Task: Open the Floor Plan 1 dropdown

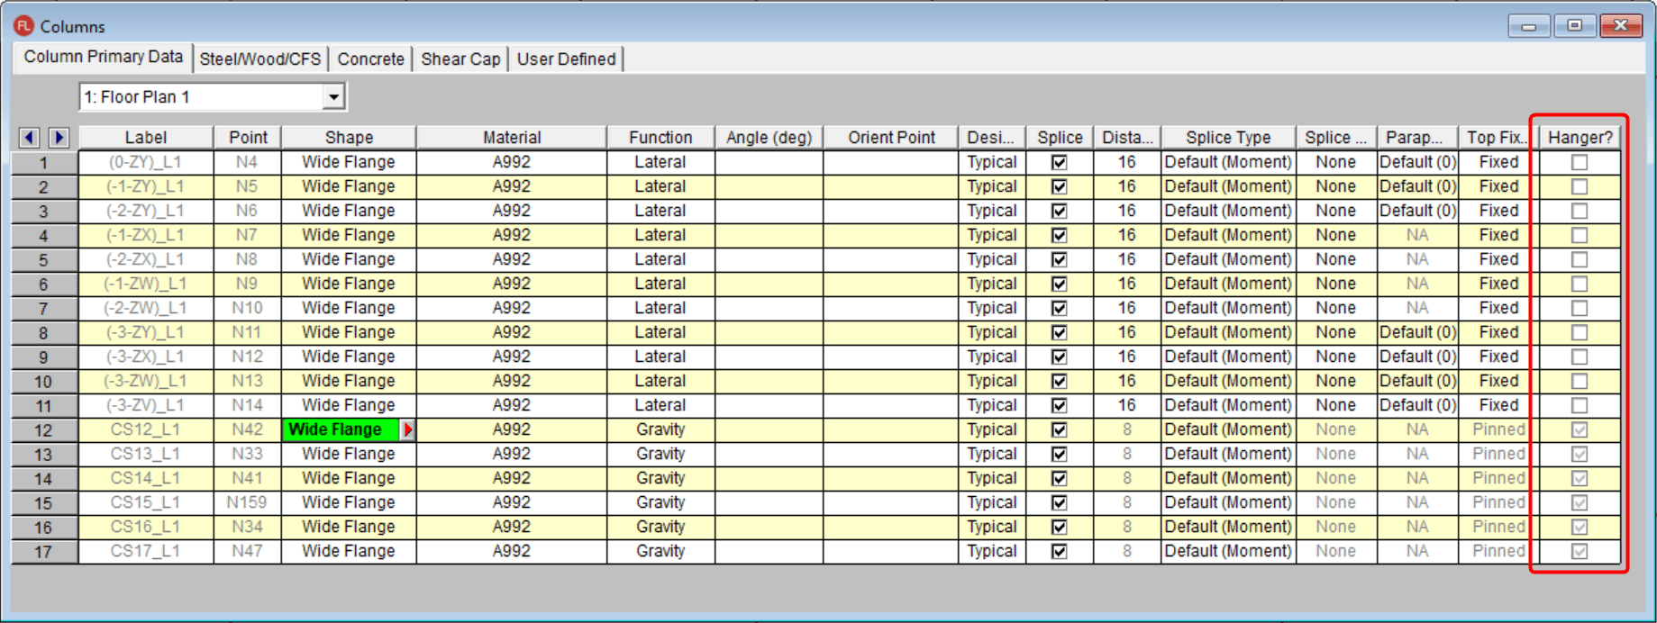Action: [333, 97]
